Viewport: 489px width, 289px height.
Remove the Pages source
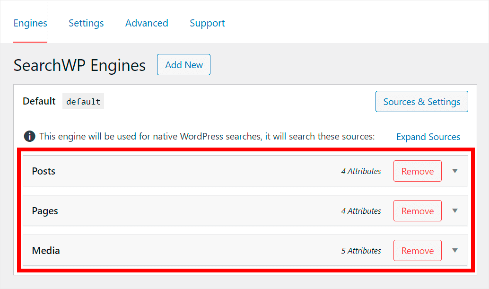(x=417, y=211)
